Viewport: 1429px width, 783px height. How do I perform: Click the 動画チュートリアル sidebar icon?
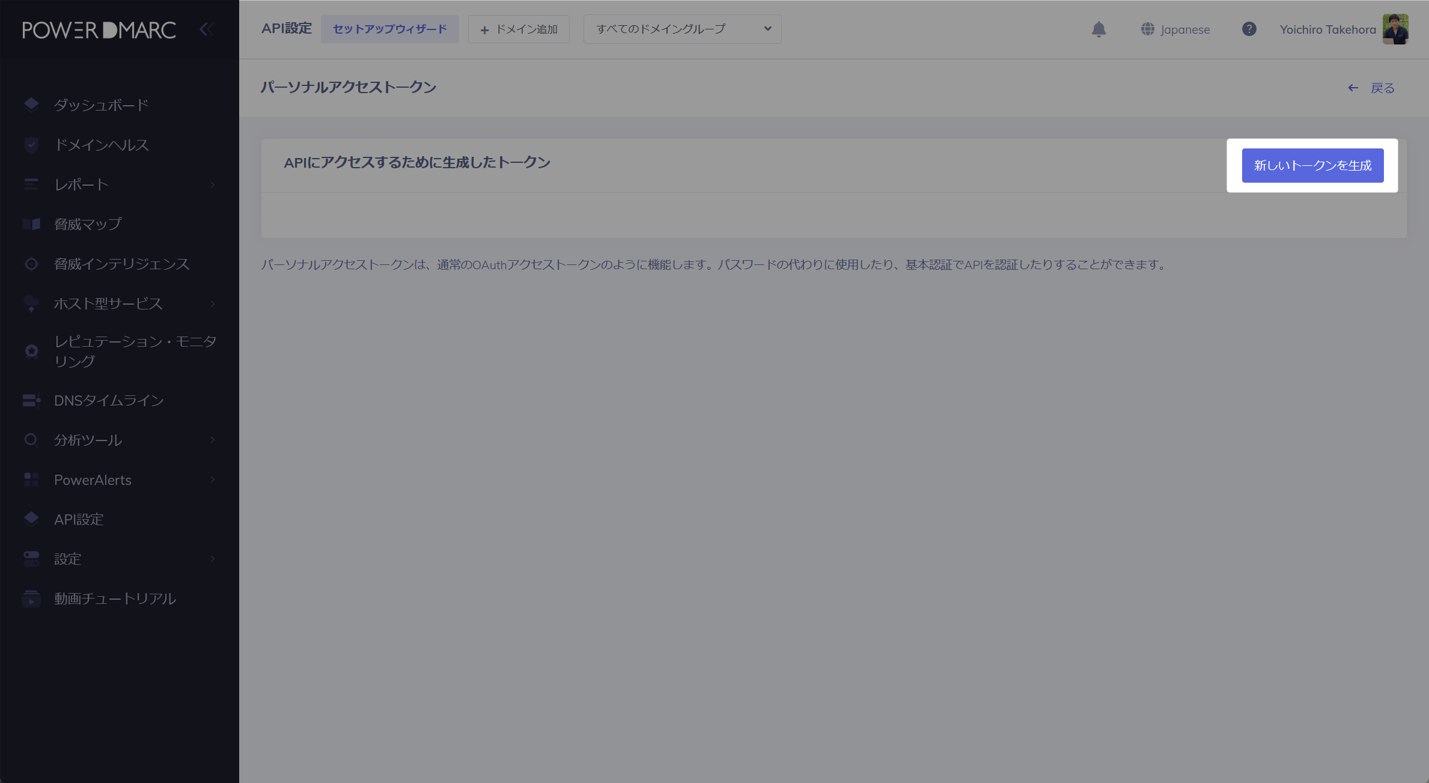click(31, 599)
